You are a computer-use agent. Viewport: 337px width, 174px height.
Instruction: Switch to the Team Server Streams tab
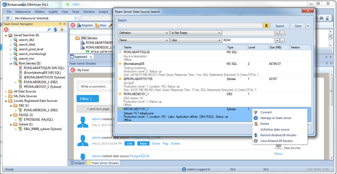[103, 163]
